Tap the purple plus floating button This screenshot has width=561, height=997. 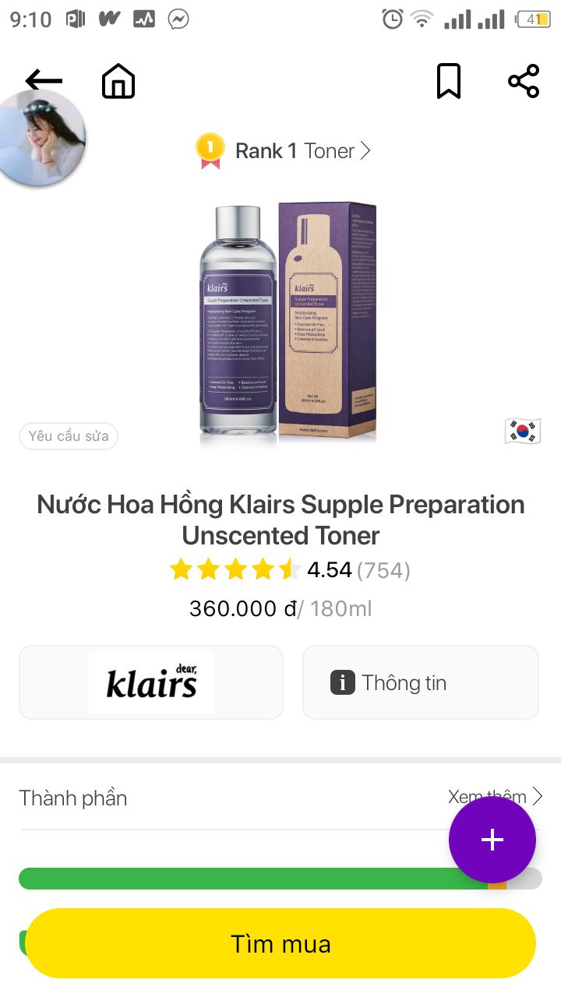(x=492, y=840)
